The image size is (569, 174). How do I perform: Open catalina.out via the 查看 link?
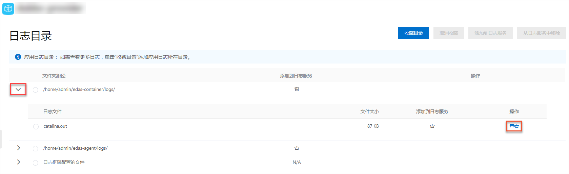point(514,126)
